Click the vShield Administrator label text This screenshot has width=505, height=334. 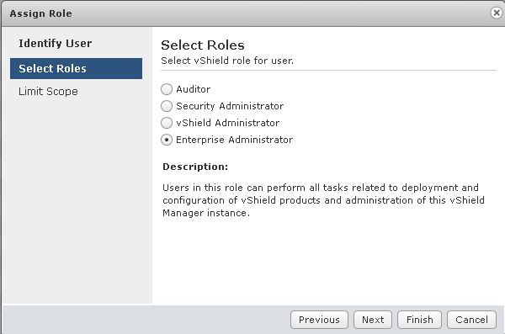tap(228, 123)
